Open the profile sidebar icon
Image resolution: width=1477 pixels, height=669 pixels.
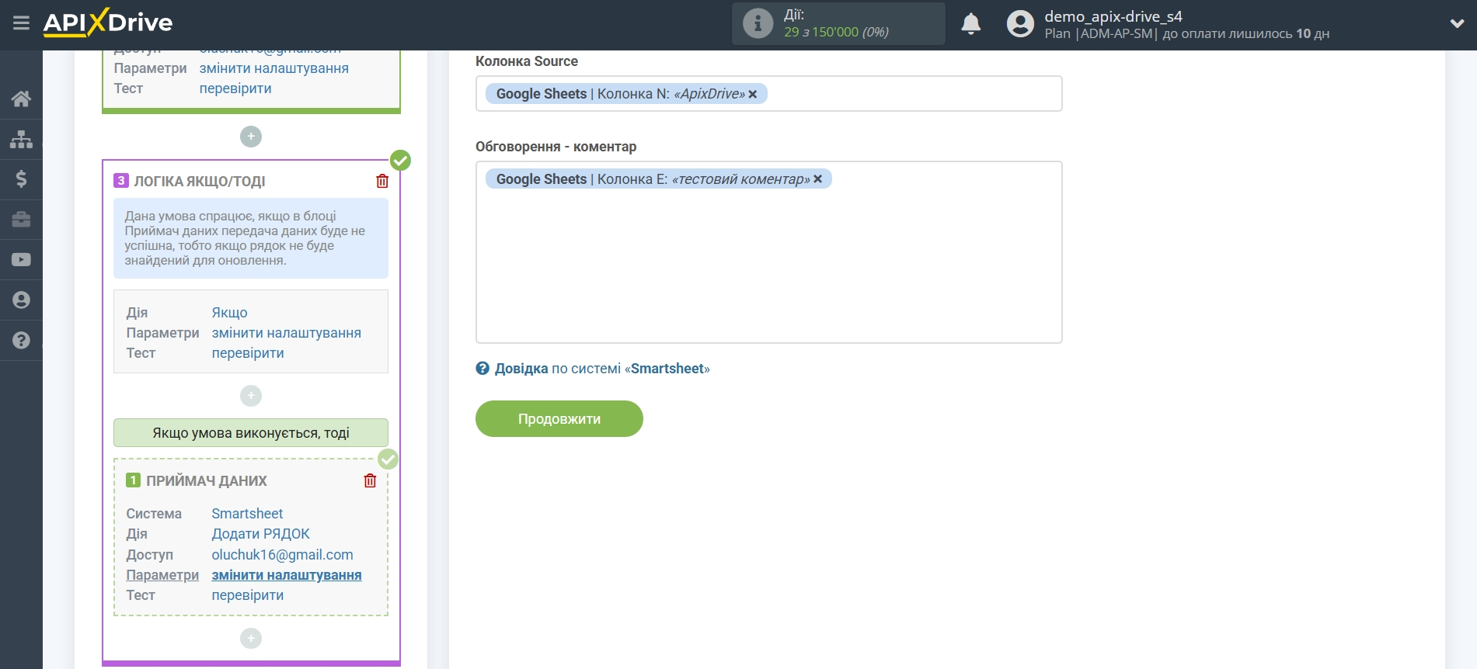pos(21,300)
